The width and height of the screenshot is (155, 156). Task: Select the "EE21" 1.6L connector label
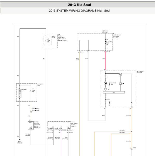coord(33,110)
